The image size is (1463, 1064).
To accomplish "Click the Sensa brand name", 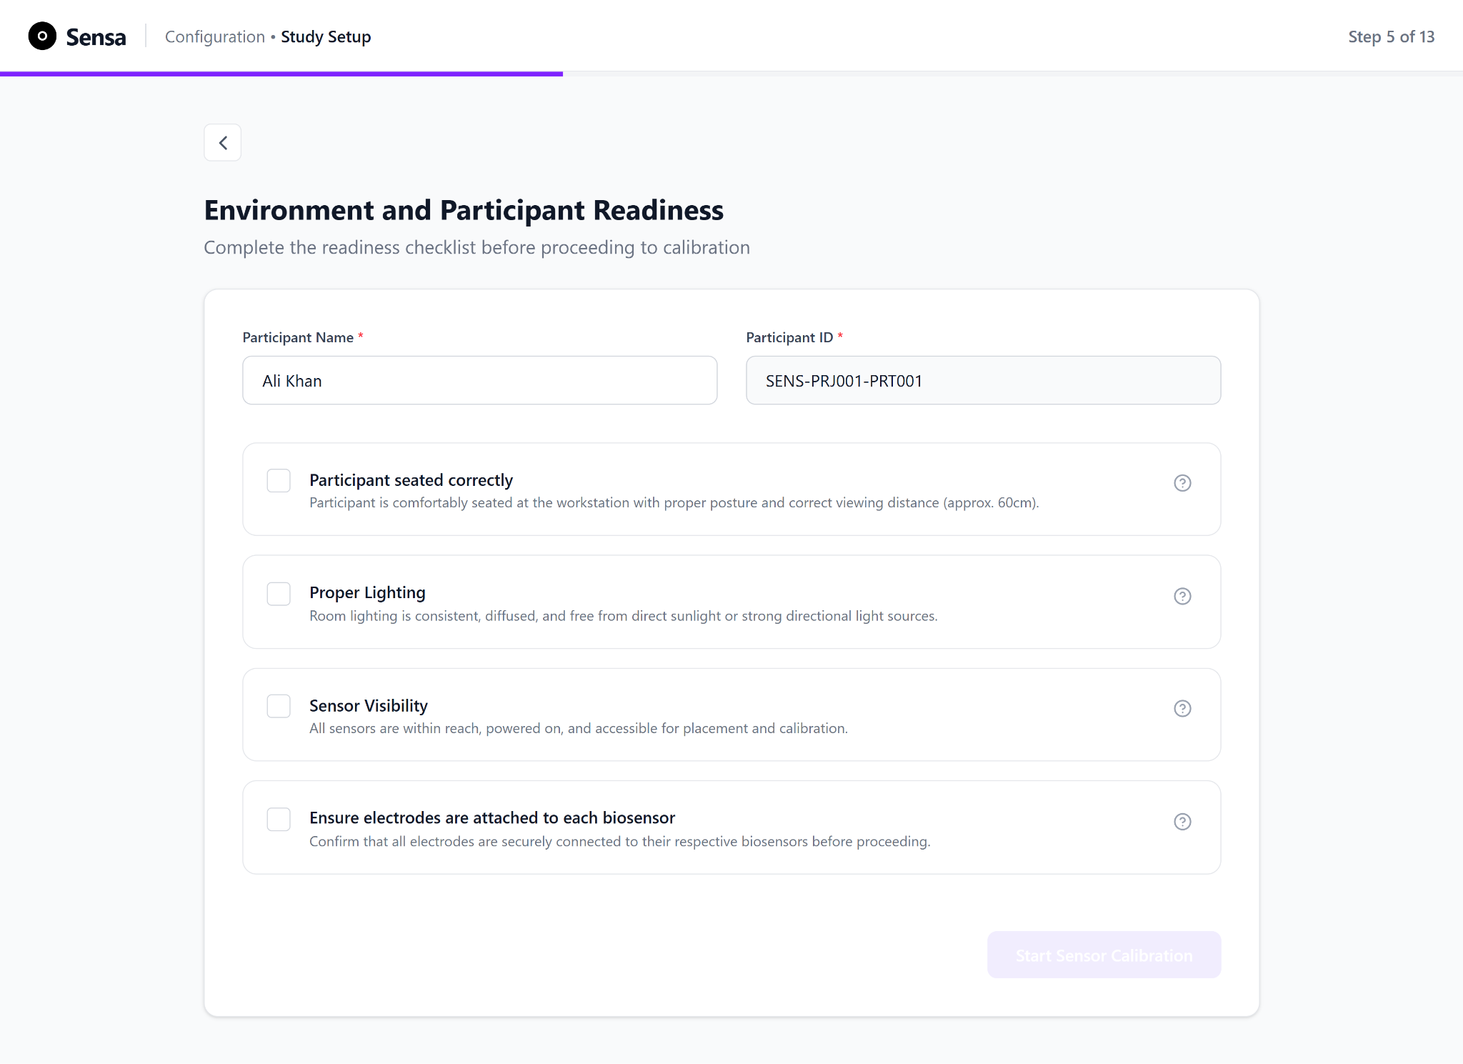I will [96, 36].
